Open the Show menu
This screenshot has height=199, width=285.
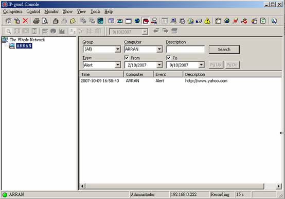67,11
